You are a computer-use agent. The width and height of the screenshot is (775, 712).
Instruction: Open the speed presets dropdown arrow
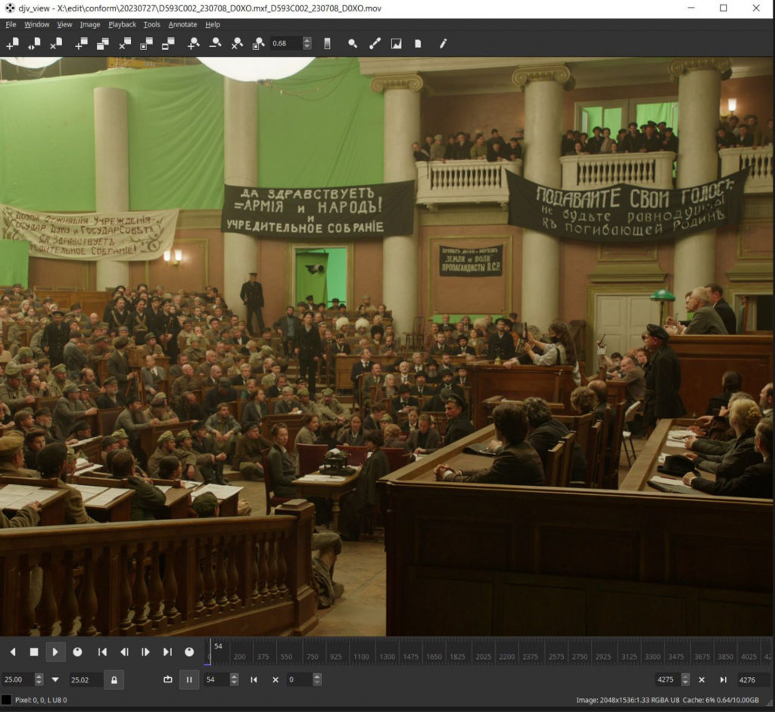pos(55,679)
